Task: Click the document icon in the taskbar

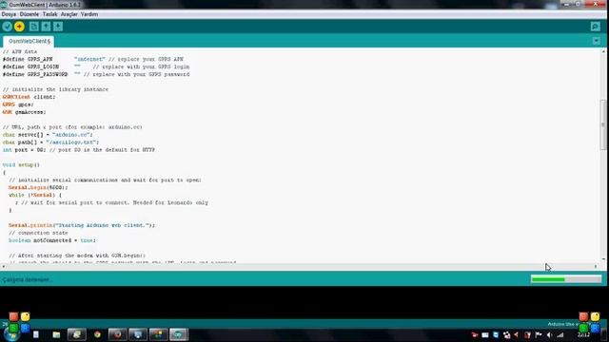Action: [36, 334]
